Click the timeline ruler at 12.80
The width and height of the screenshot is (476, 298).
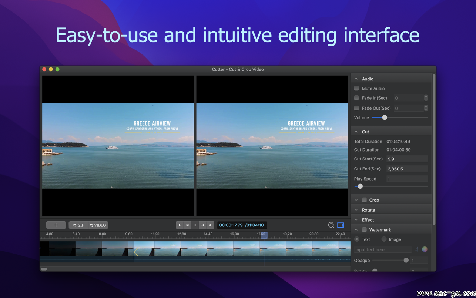point(182,234)
